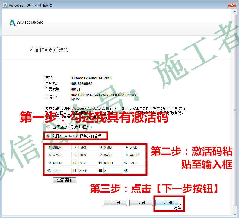Click activation code field 2 containing F5R3
The image size is (239, 218).
click(x=87, y=147)
